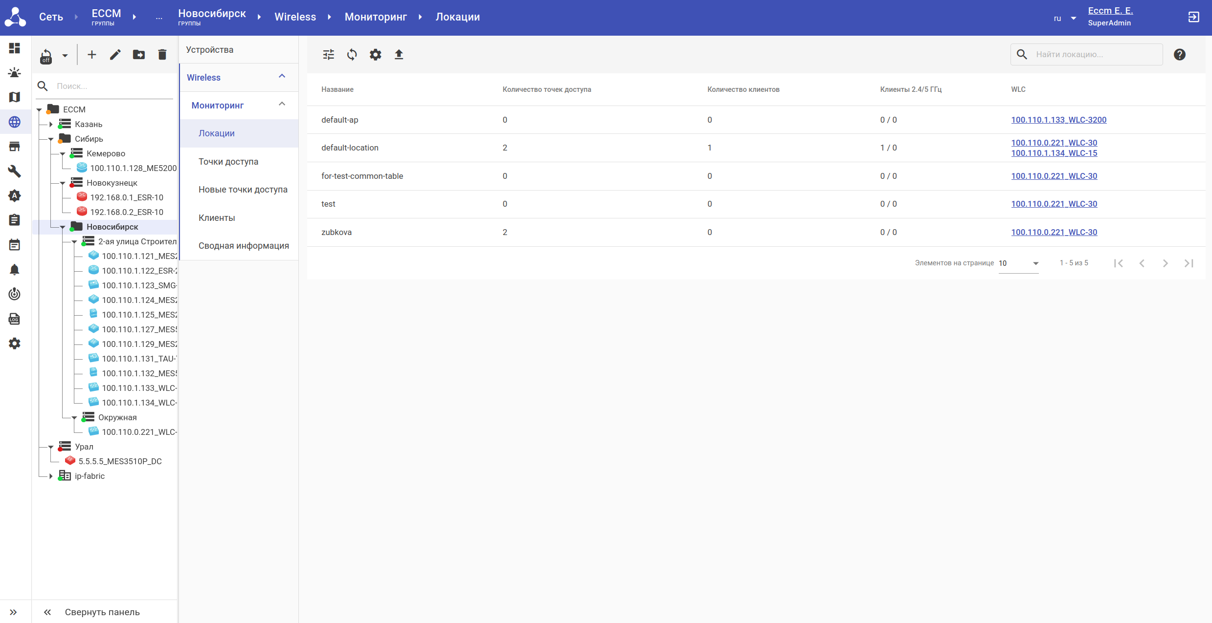Click the pencil edit icon in tree toolbar
This screenshot has height=623, width=1212.
[115, 55]
